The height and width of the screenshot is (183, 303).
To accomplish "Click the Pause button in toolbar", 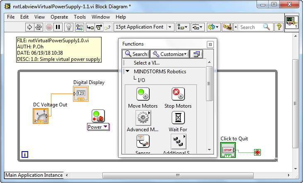I will (58, 27).
